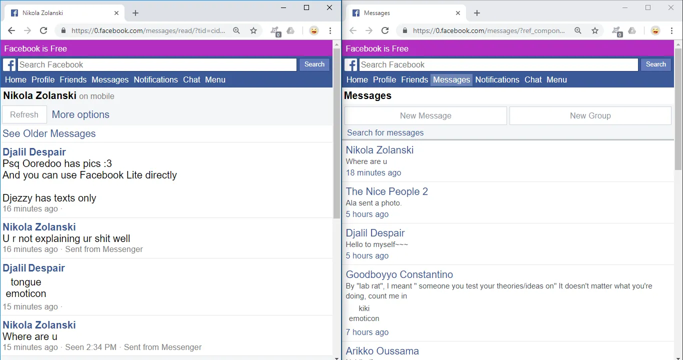Open Messages in left window Facebook nav

pos(110,79)
